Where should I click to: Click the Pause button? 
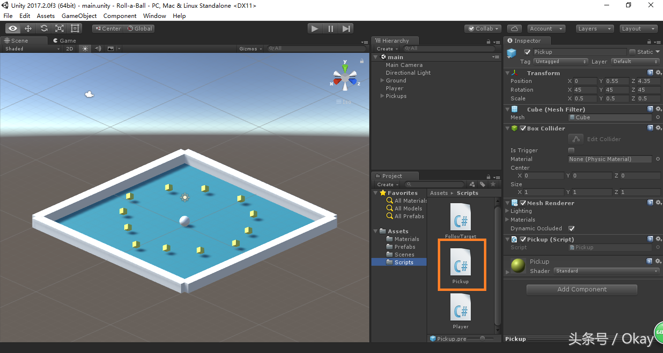[x=331, y=29]
